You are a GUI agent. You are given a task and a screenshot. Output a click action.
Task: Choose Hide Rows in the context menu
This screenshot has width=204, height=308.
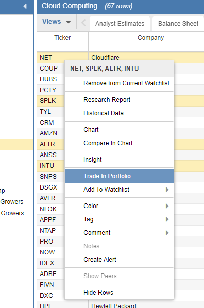(120, 292)
